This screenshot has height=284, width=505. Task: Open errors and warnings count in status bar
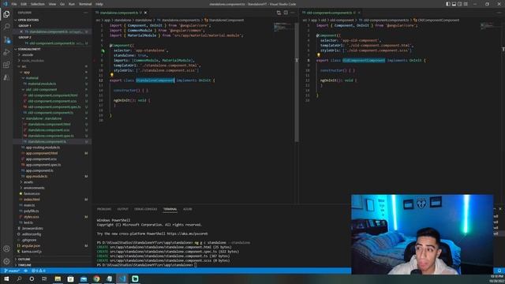pos(39,271)
